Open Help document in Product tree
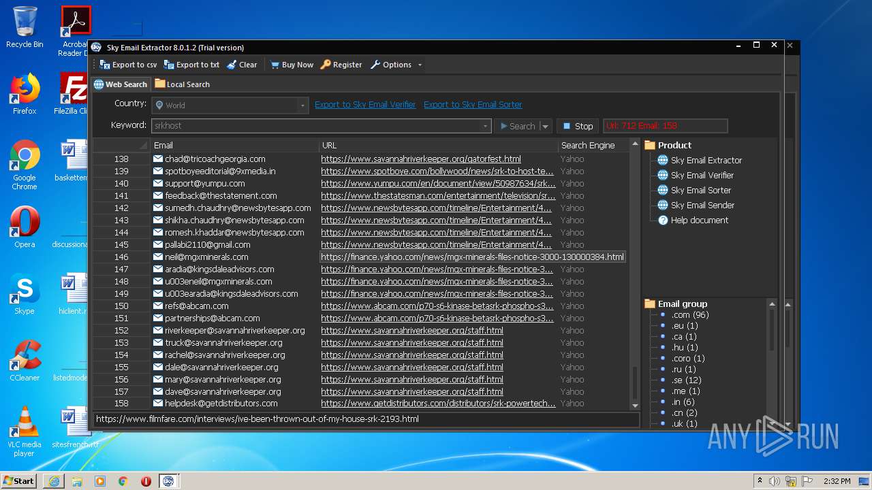The width and height of the screenshot is (872, 490). 699,220
